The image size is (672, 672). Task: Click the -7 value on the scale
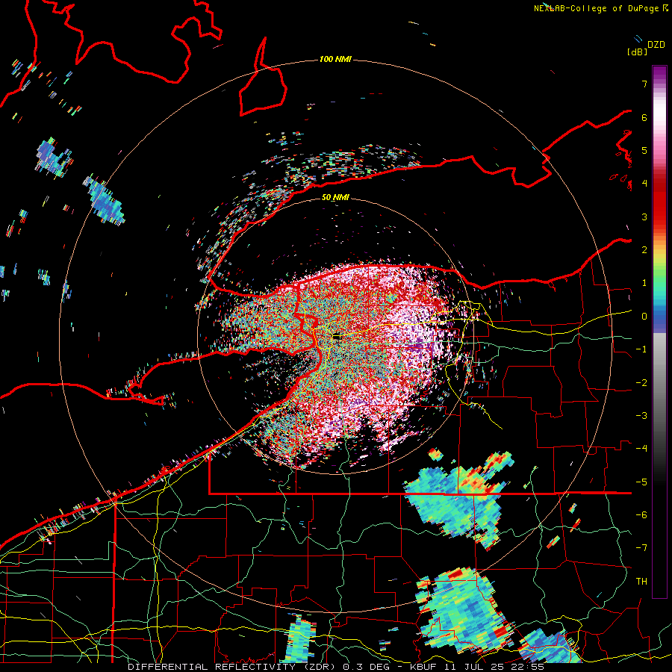[641, 548]
